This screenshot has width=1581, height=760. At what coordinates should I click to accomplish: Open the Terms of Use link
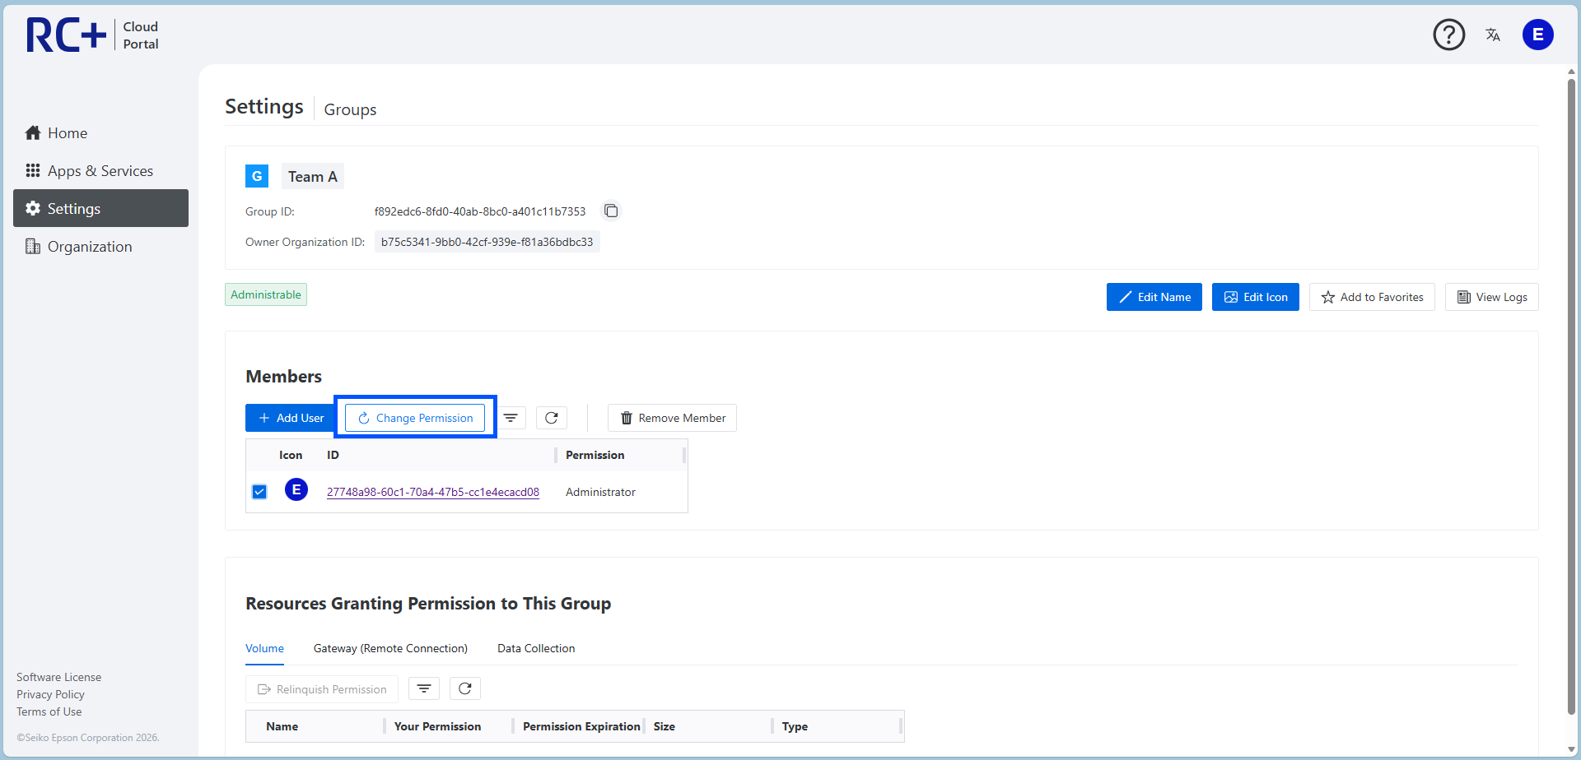[x=49, y=711]
